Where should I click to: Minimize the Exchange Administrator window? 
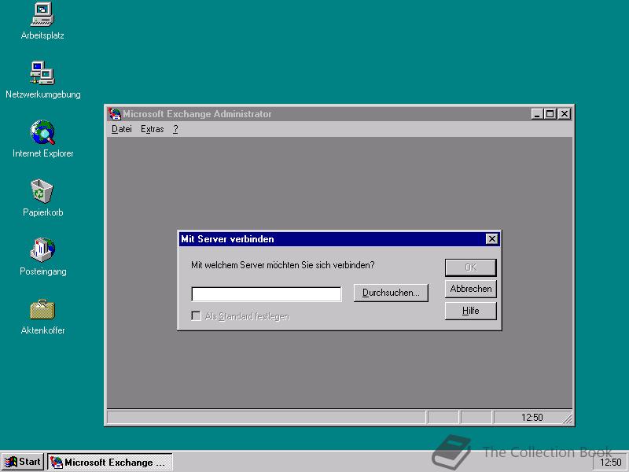point(537,114)
